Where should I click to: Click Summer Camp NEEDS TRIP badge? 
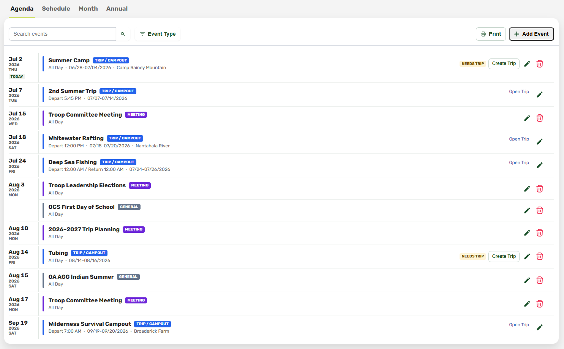473,64
